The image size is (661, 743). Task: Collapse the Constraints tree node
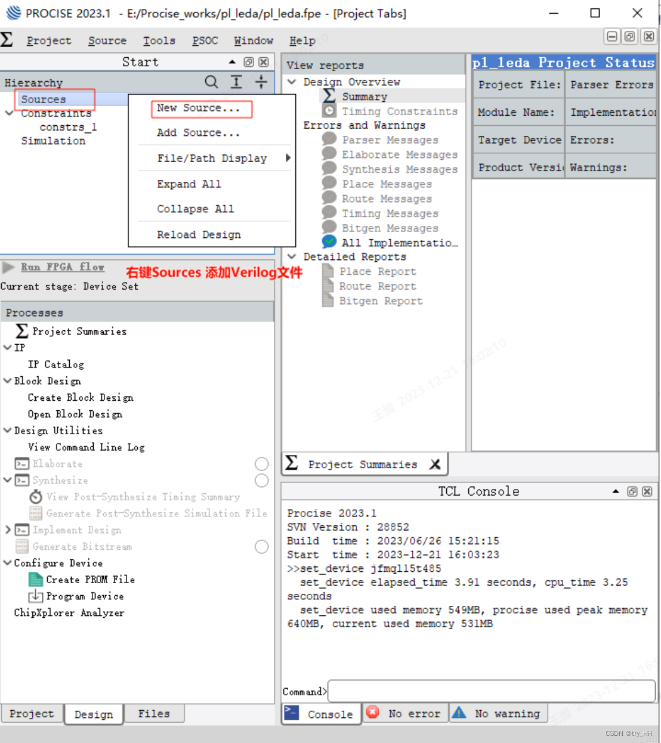click(x=8, y=113)
